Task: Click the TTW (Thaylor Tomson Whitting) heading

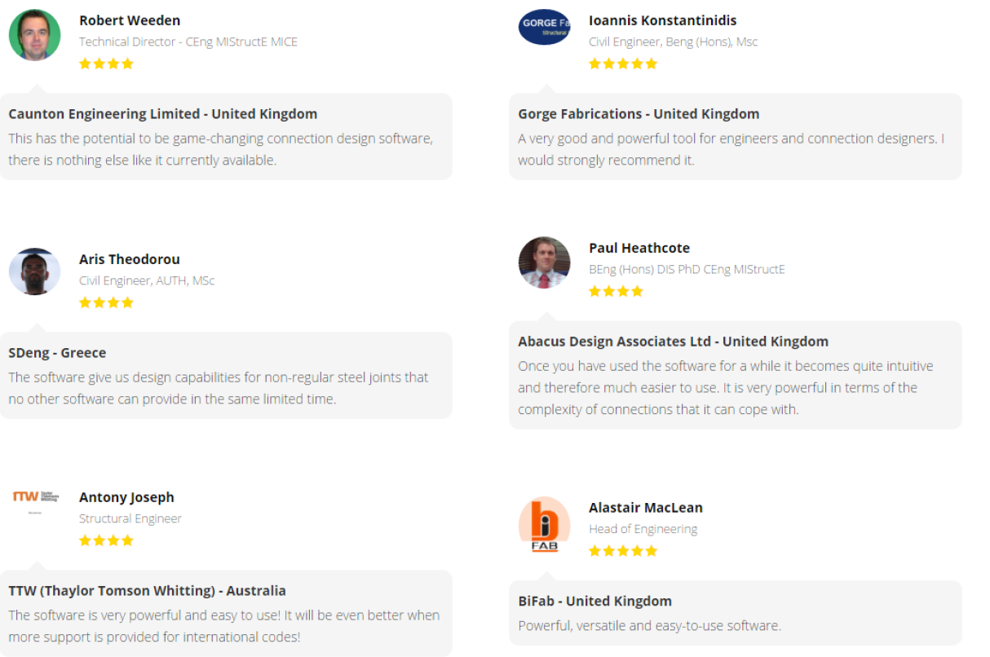Action: tap(147, 591)
